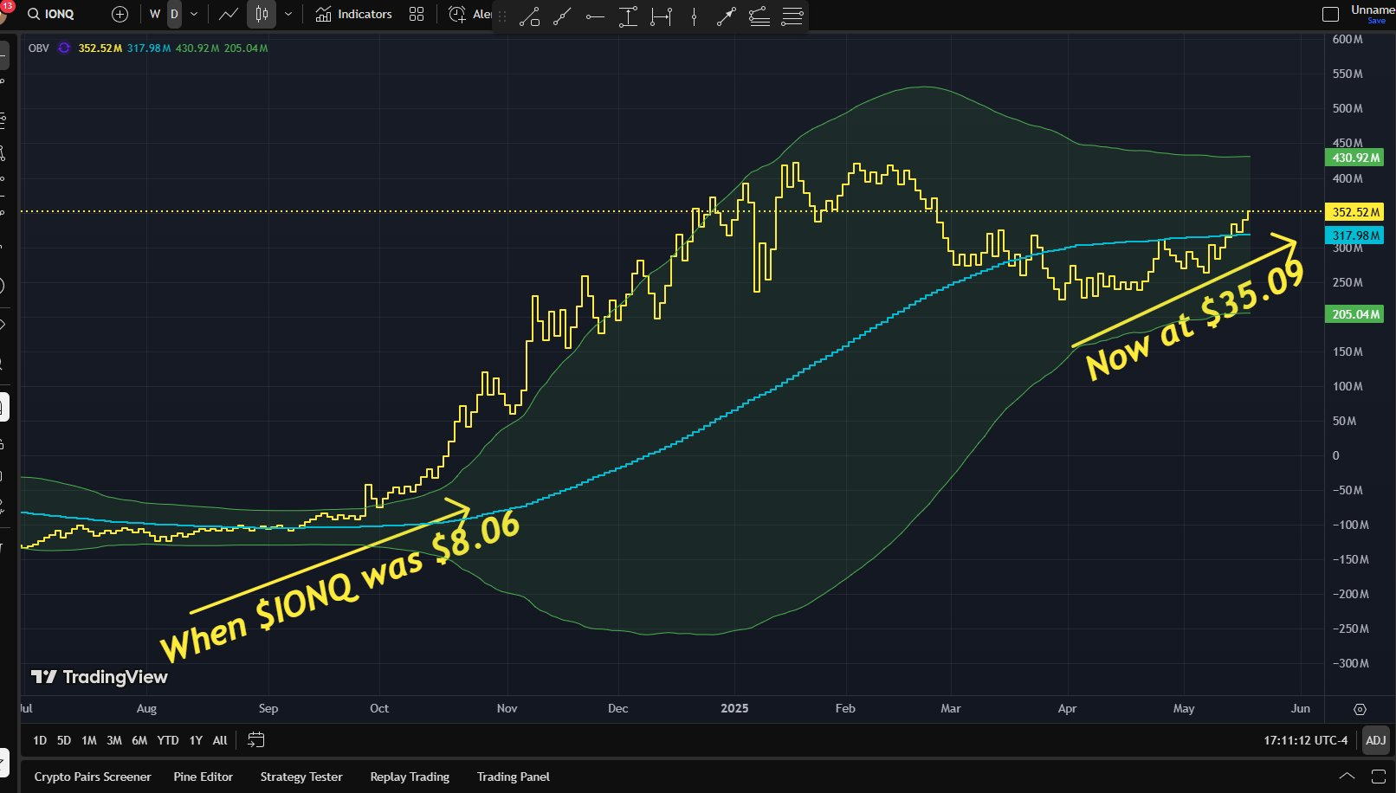Select the D daily interval
This screenshot has width=1396, height=793.
tap(174, 14)
